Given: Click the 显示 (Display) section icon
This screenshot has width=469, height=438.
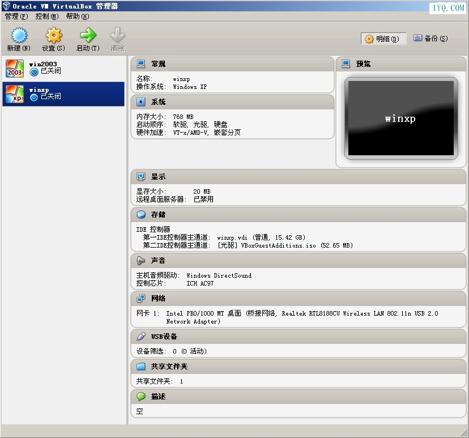Looking at the screenshot, I should coord(141,177).
